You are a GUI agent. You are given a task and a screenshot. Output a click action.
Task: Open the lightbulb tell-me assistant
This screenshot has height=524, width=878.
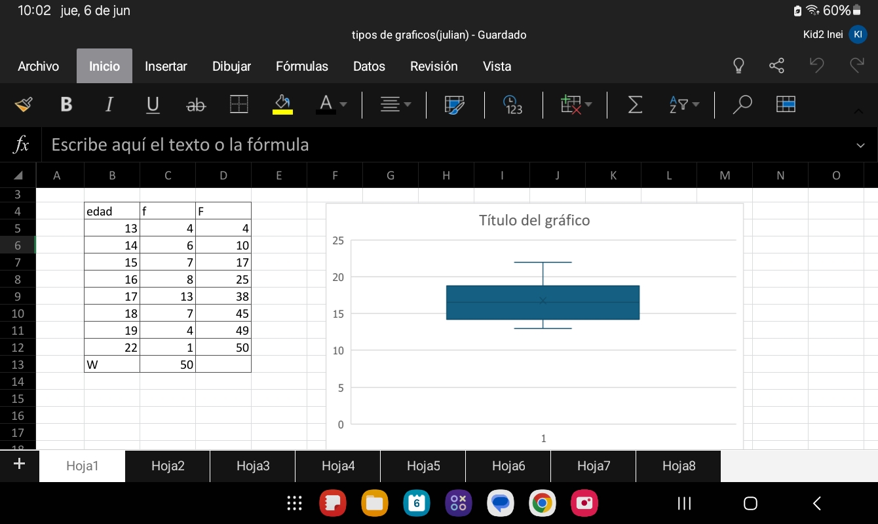(x=738, y=66)
